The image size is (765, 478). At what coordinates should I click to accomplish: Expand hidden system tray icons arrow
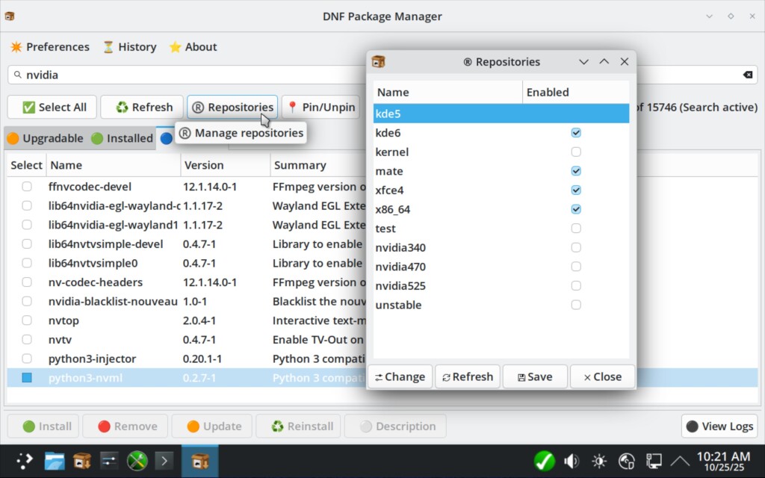point(680,461)
